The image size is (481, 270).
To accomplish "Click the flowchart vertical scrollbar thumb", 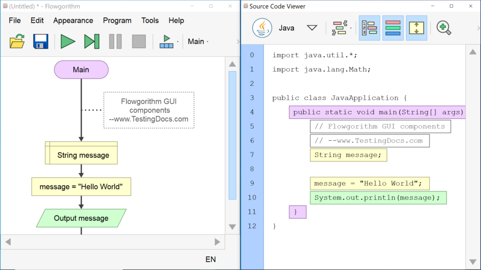I will 232,135.
